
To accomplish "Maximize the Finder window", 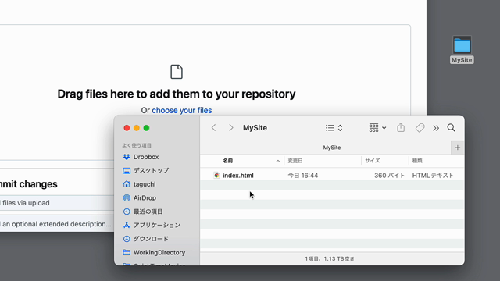I will click(146, 128).
